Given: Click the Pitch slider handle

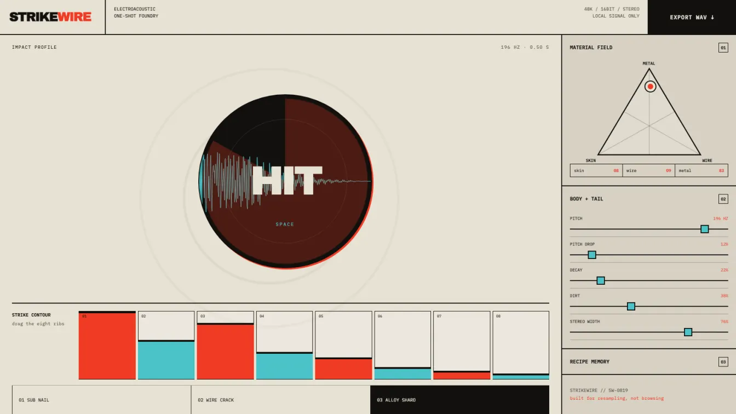Looking at the screenshot, I should point(705,229).
